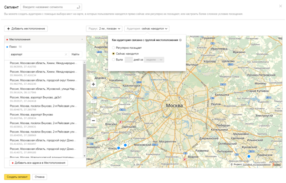Click the Отмена button
Image resolution: width=286 pixels, height=183 pixels.
(x=40, y=177)
